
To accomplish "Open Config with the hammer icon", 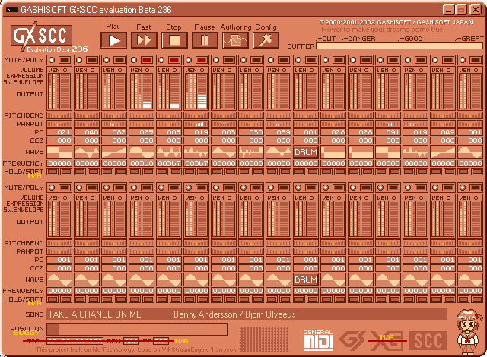I will click(x=266, y=40).
